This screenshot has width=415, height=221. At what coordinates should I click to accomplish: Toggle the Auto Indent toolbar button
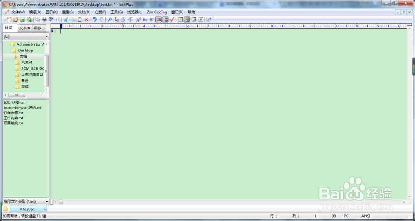pyautogui.click(x=159, y=19)
